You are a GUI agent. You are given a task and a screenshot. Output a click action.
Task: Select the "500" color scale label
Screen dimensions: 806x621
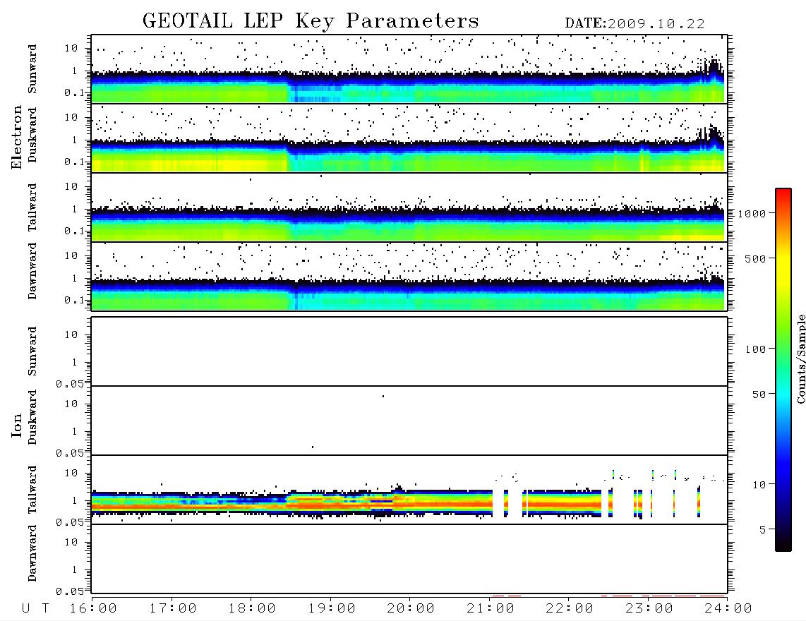pyautogui.click(x=756, y=259)
